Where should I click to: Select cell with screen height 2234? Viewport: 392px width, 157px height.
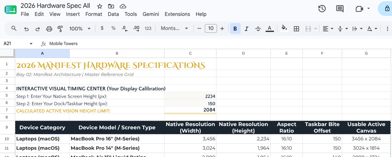pyautogui.click(x=190, y=96)
